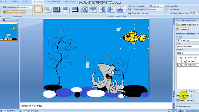Click 'Тема Office' in status bar
The width and height of the screenshot is (199, 112).
click(x=10, y=111)
